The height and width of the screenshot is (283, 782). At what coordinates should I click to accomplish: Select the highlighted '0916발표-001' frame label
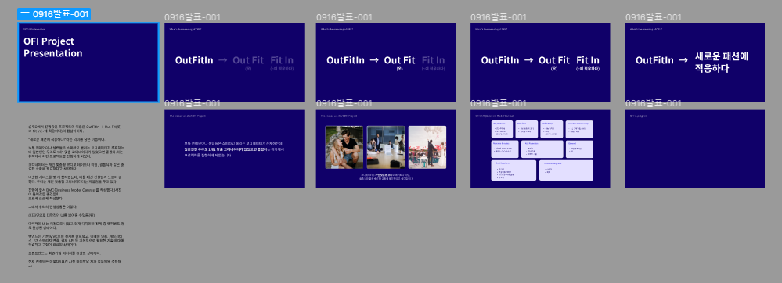coord(54,14)
